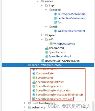Select the speedTestingwebservice package
Viewport: 95px width, 111px height.
coord(47,65)
